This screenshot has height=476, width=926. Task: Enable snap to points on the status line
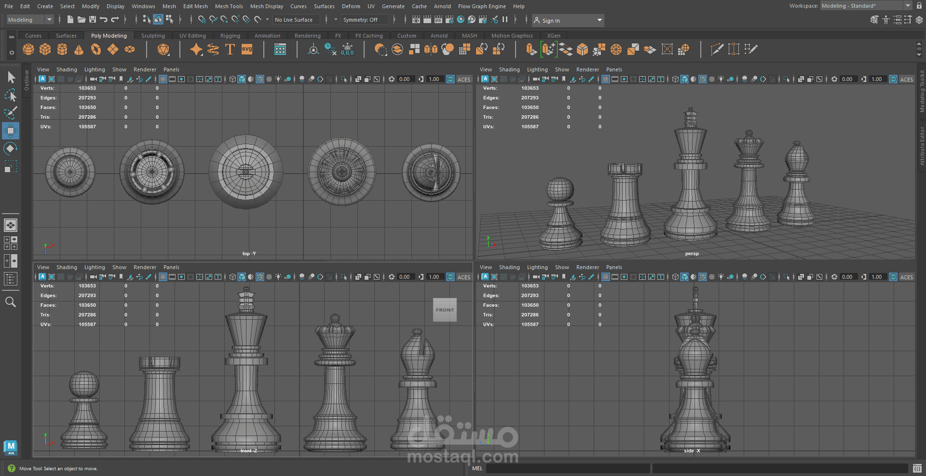click(x=224, y=20)
